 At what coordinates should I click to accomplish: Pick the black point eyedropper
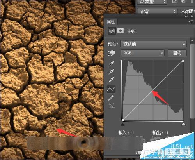point(112,64)
